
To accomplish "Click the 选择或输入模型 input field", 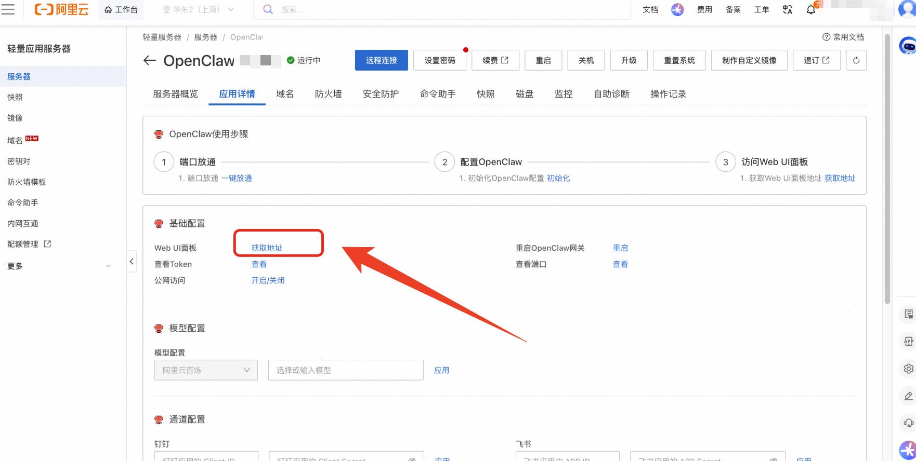I will pyautogui.click(x=346, y=370).
